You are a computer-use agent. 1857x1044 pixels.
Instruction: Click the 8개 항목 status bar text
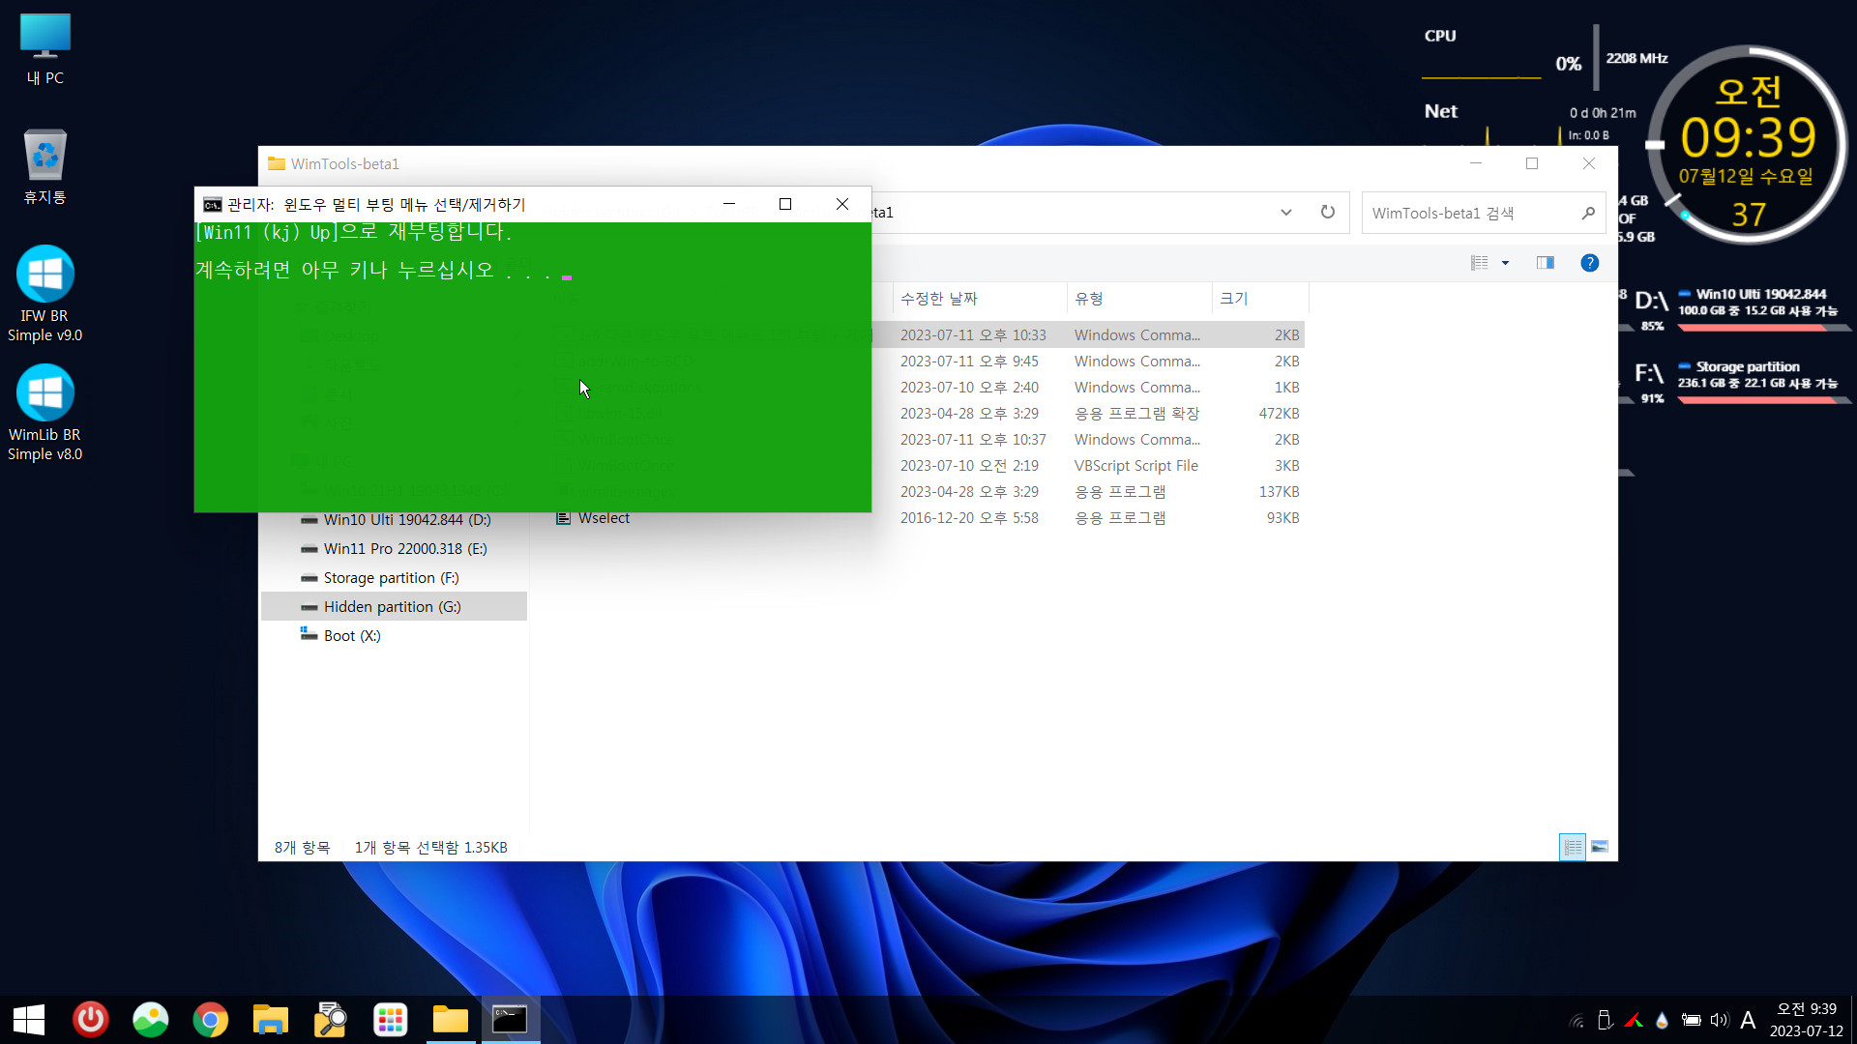pos(302,848)
